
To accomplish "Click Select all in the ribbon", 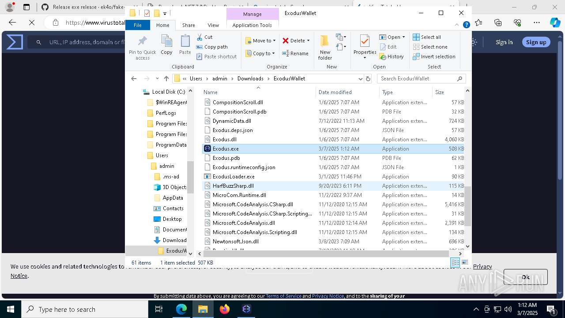I will click(427, 37).
